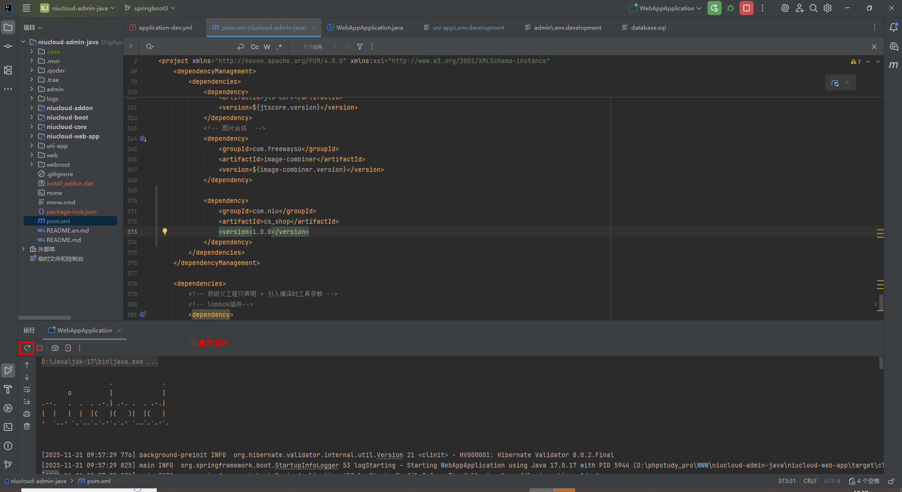Switch to the database.sql editor tab
This screenshot has width=902, height=492.
[648, 28]
